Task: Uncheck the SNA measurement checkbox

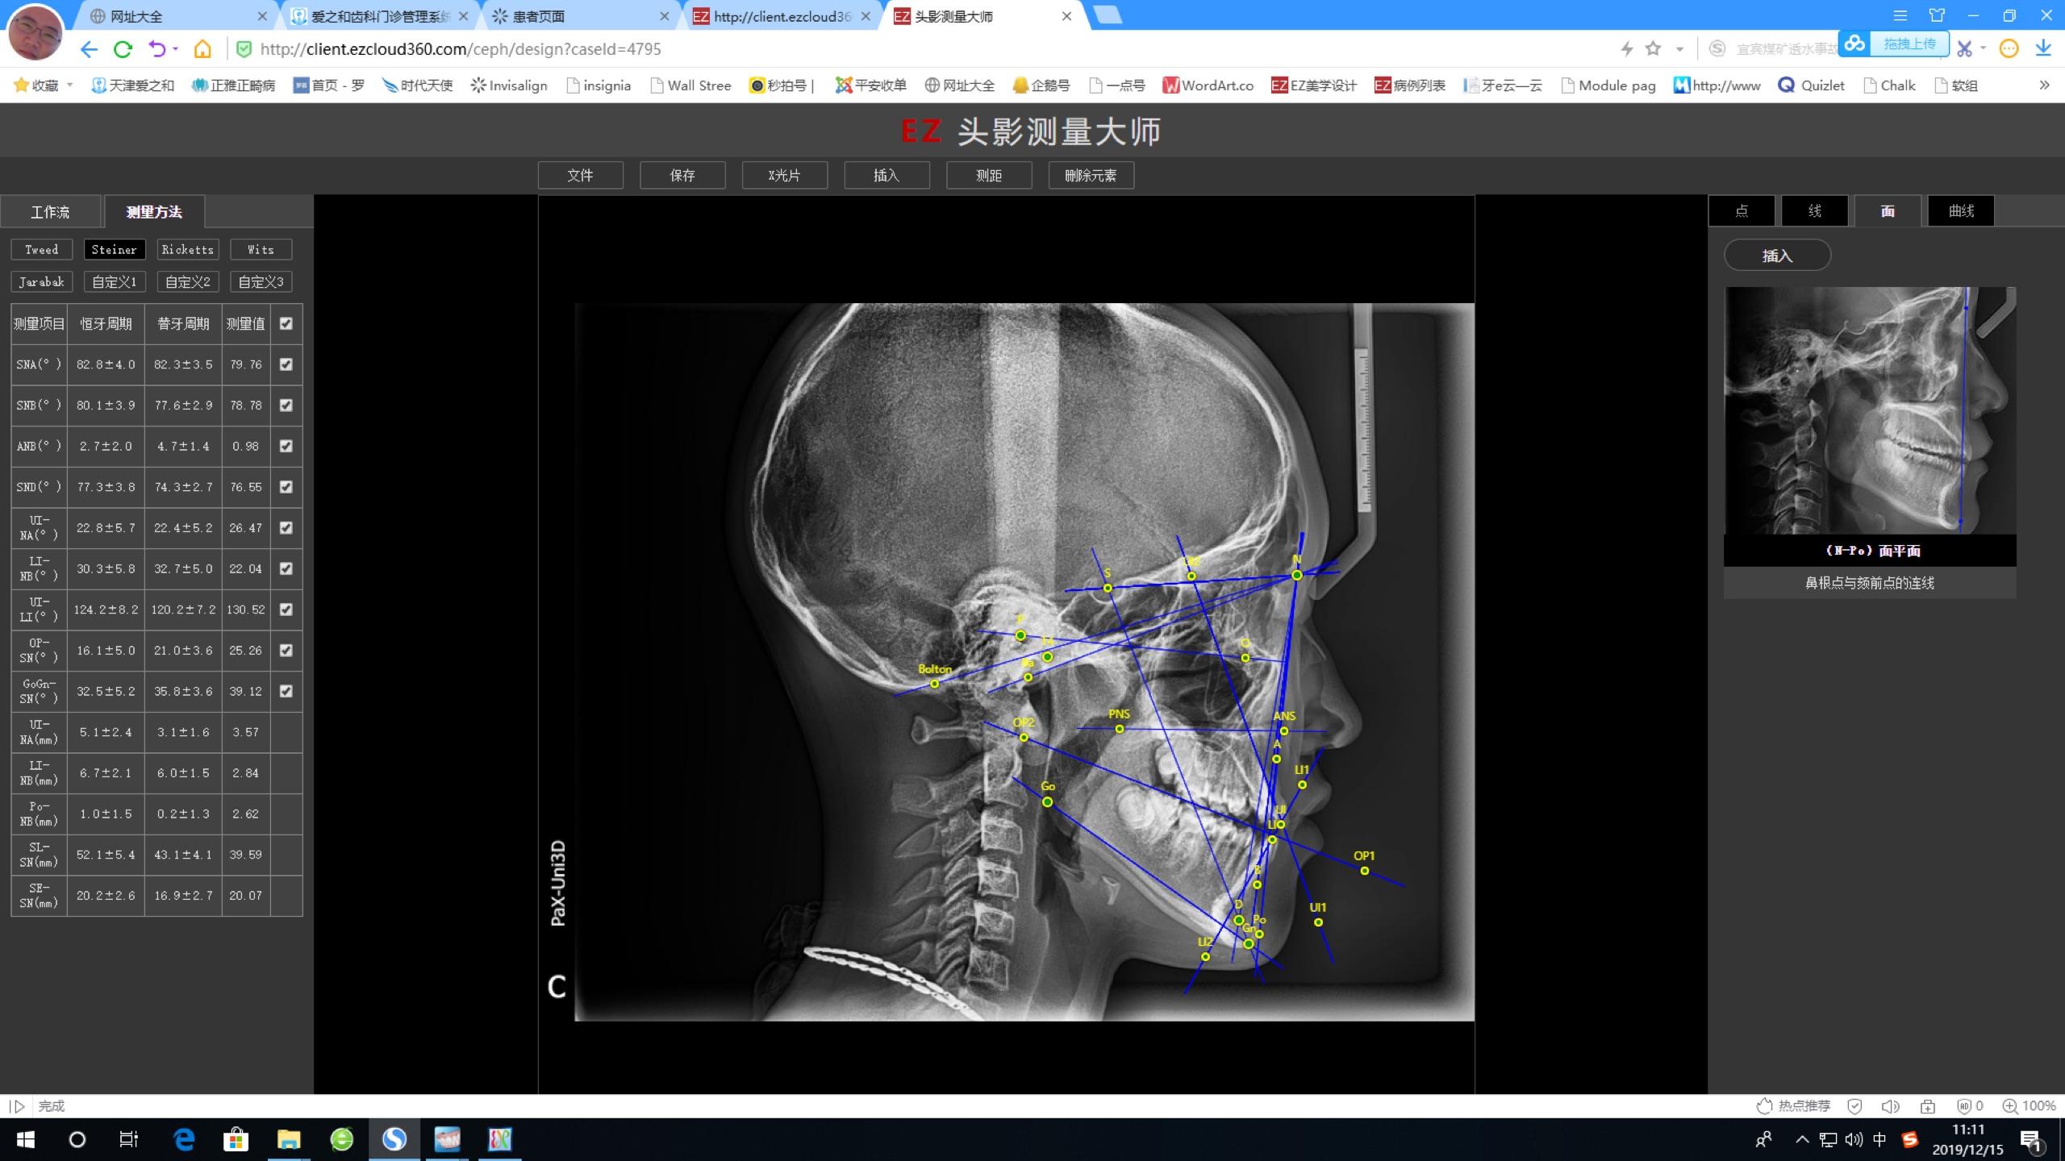Action: pos(286,364)
